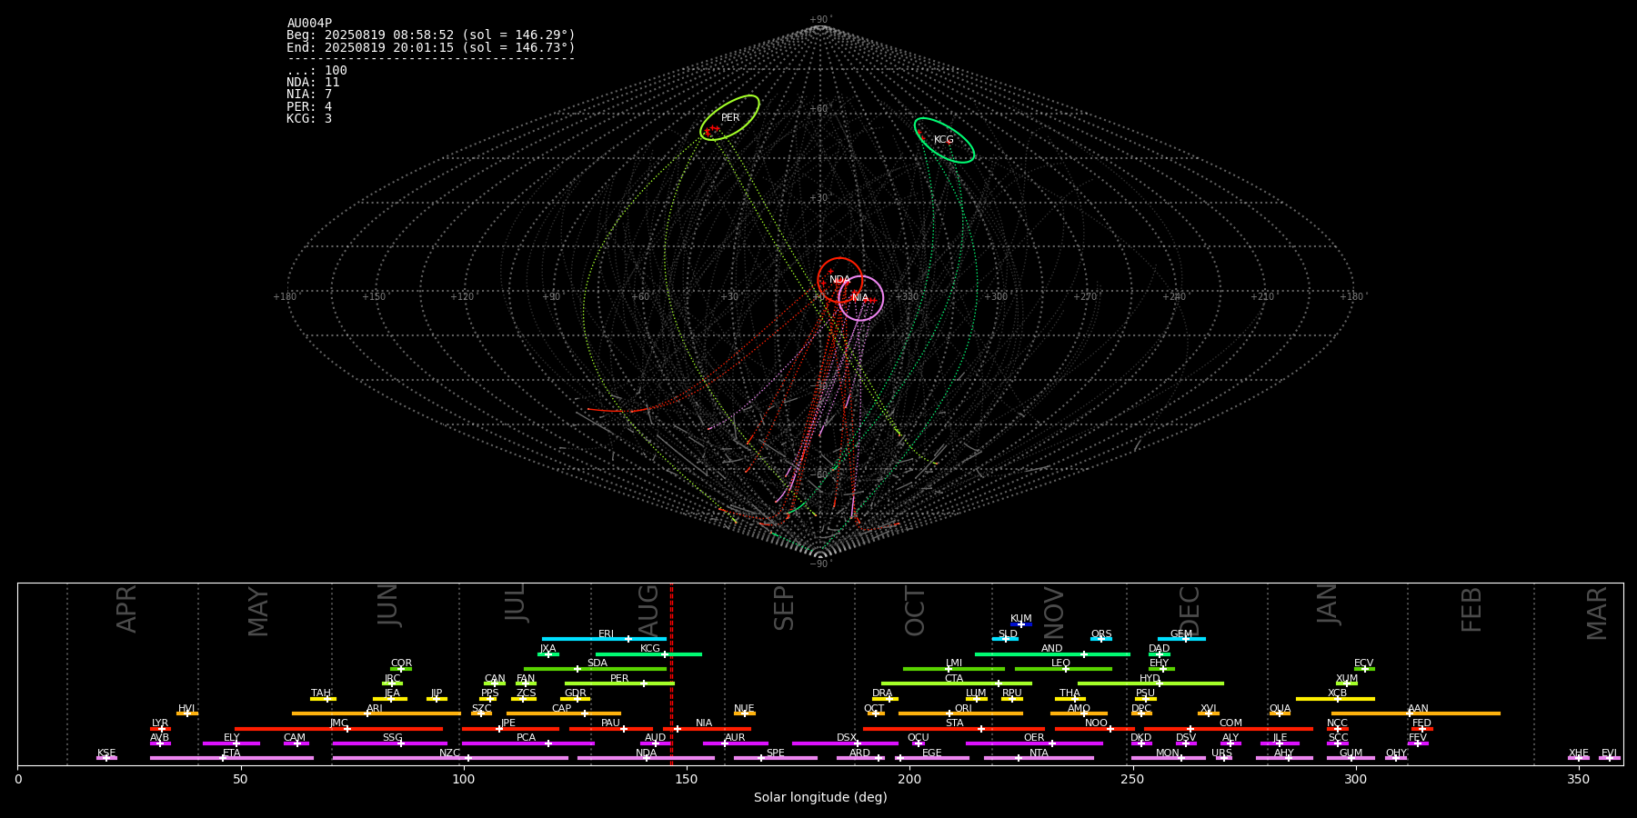This screenshot has height=818, width=1637.
Task: Click the GEM shower bar in the timeline
Action: tap(1181, 639)
